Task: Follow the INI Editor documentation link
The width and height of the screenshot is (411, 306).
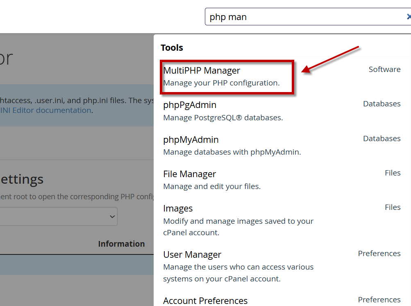Action: point(45,110)
